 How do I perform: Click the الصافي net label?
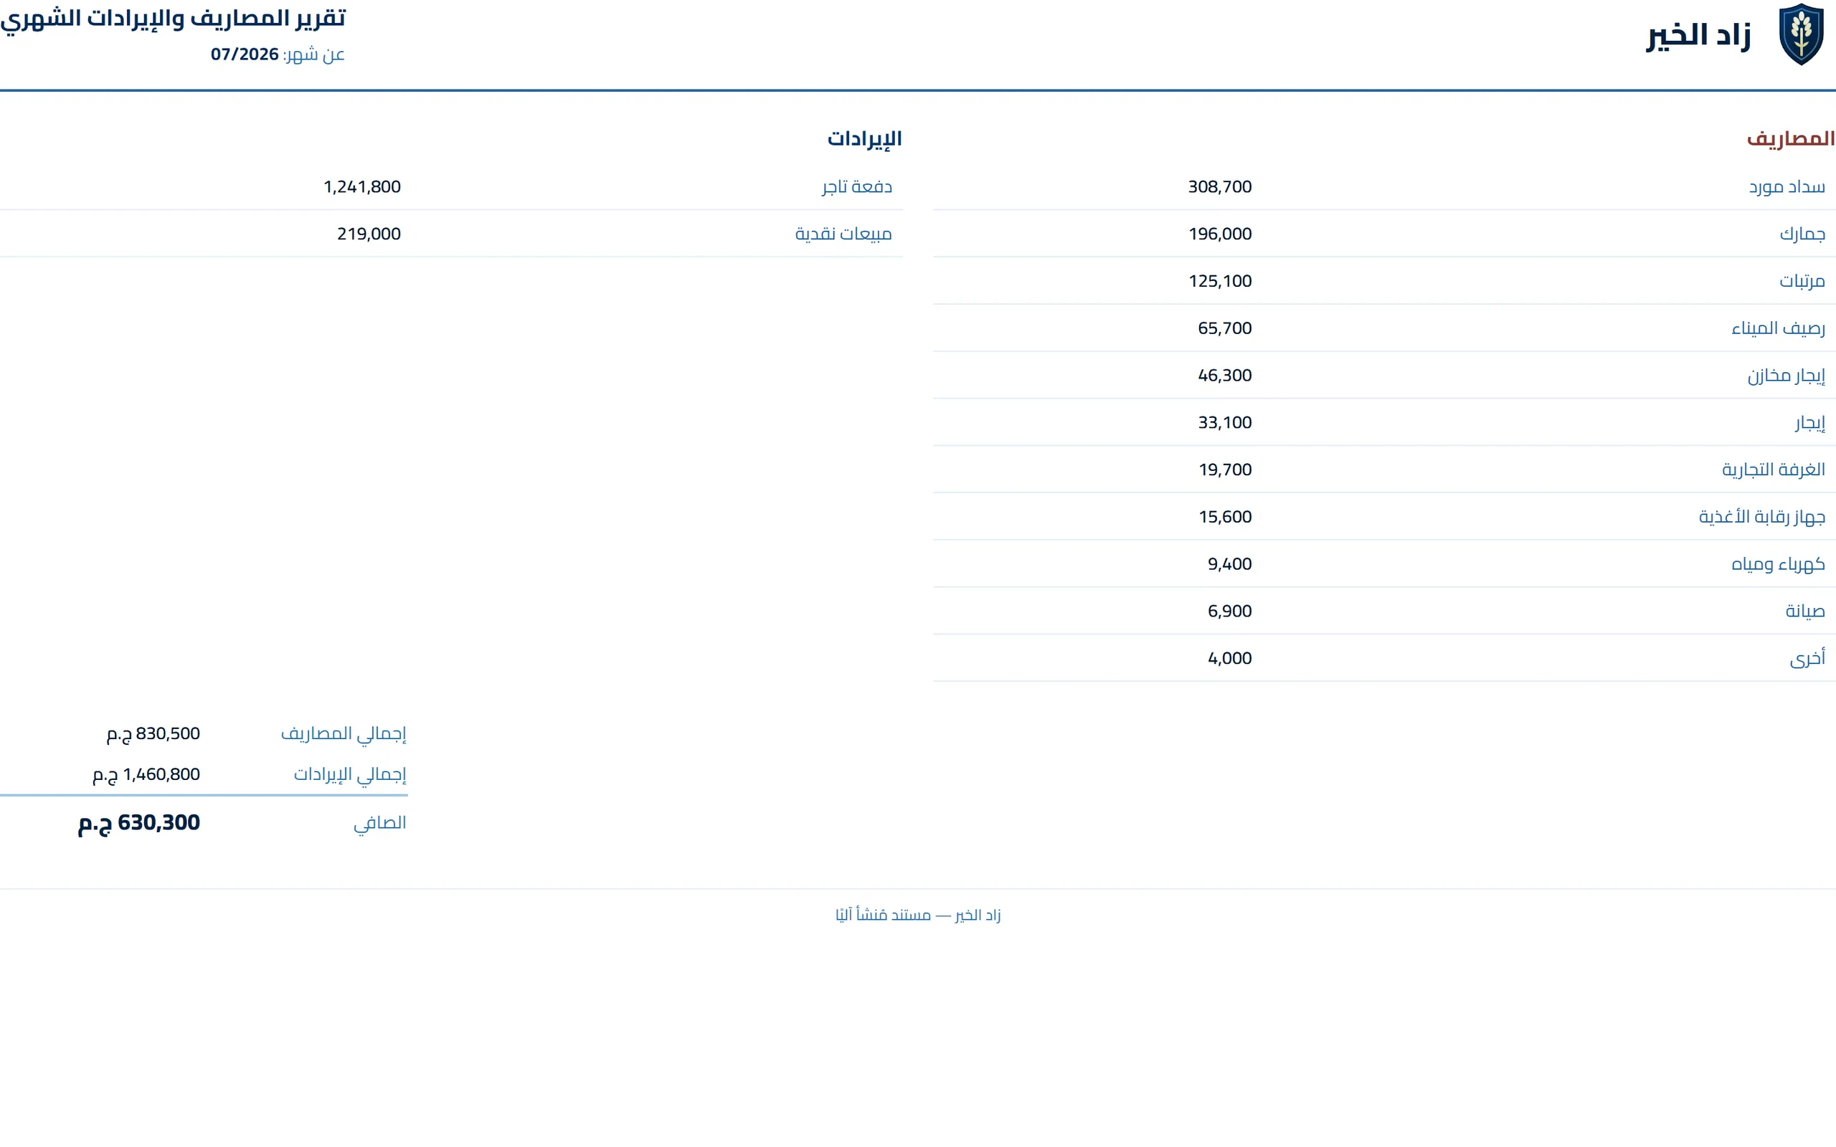pos(379,823)
